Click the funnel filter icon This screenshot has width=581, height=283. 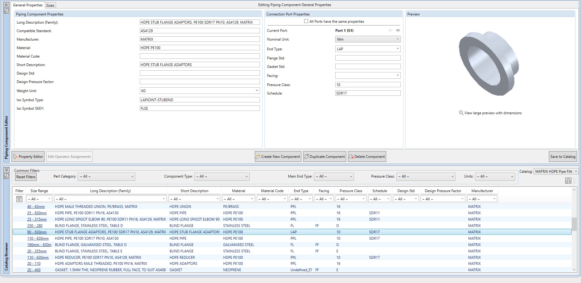click(19, 199)
